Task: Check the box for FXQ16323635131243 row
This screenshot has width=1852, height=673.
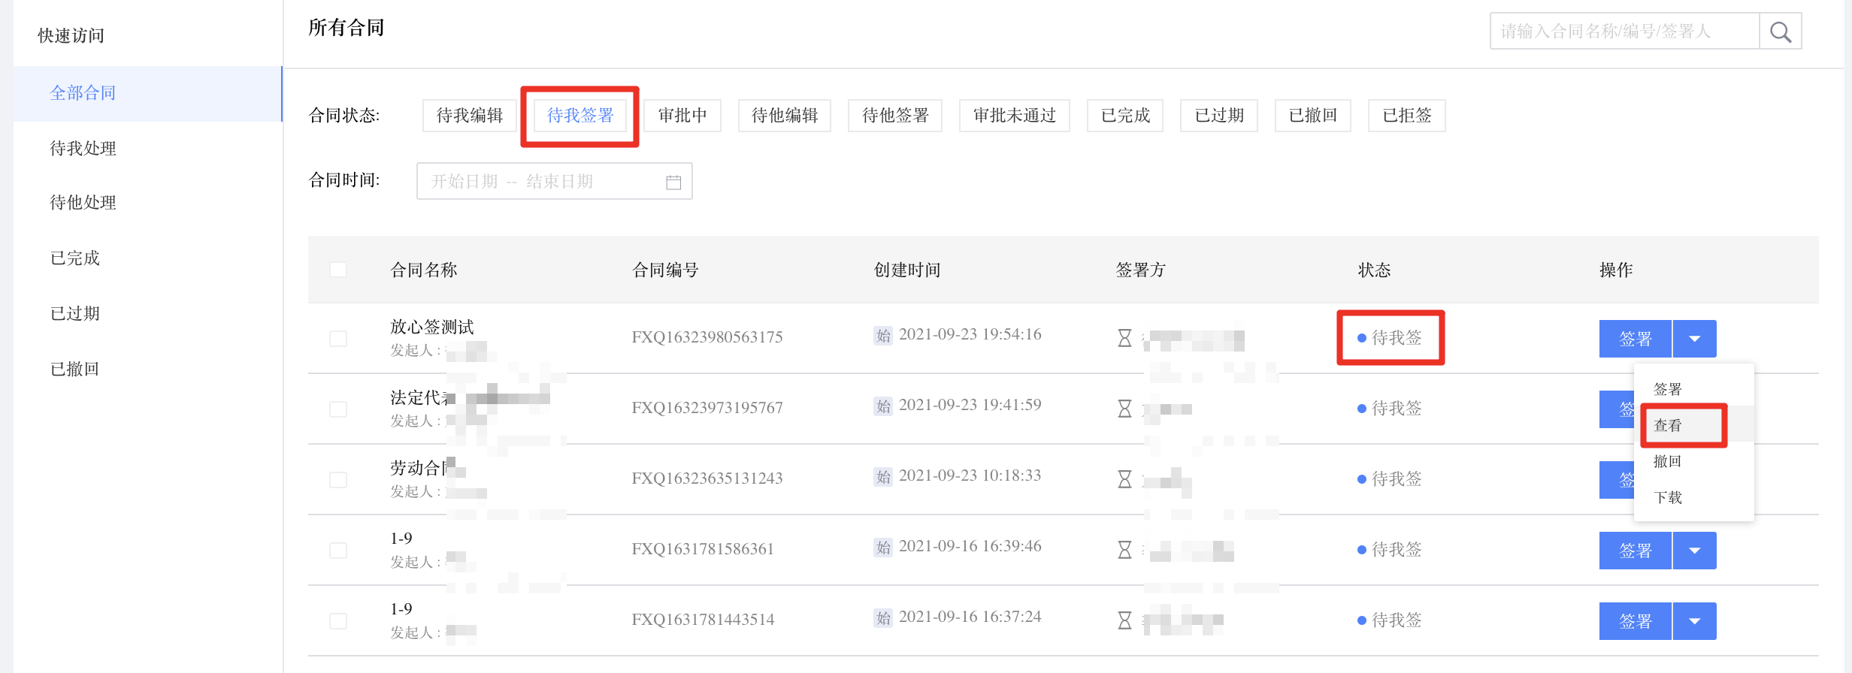Action: point(338,480)
